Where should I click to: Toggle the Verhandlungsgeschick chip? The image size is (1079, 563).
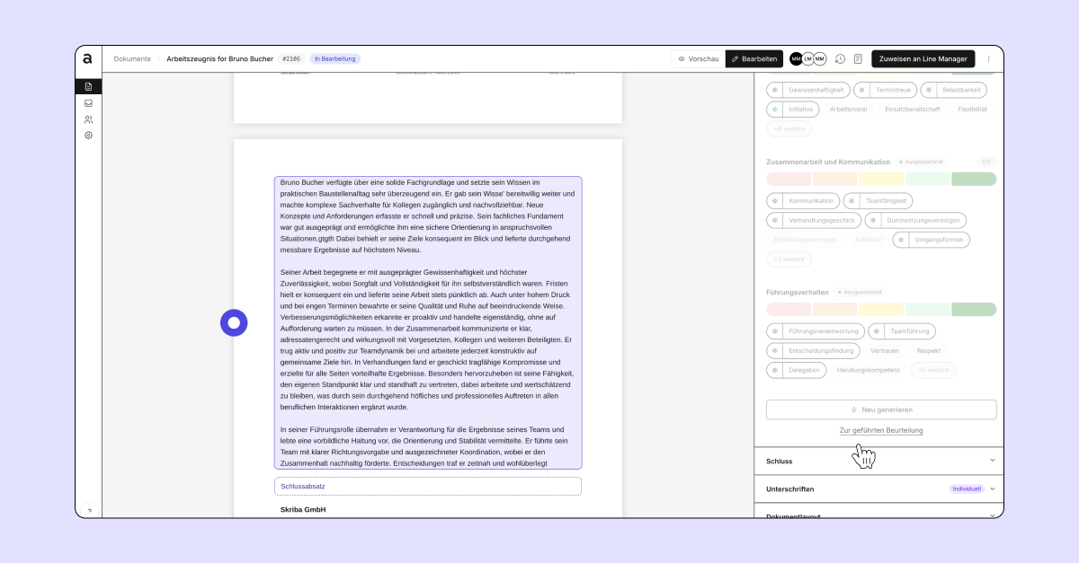[813, 220]
